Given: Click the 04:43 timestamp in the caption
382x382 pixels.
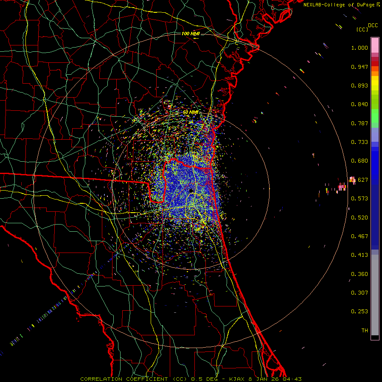Looking at the screenshot, I should pyautogui.click(x=292, y=379).
